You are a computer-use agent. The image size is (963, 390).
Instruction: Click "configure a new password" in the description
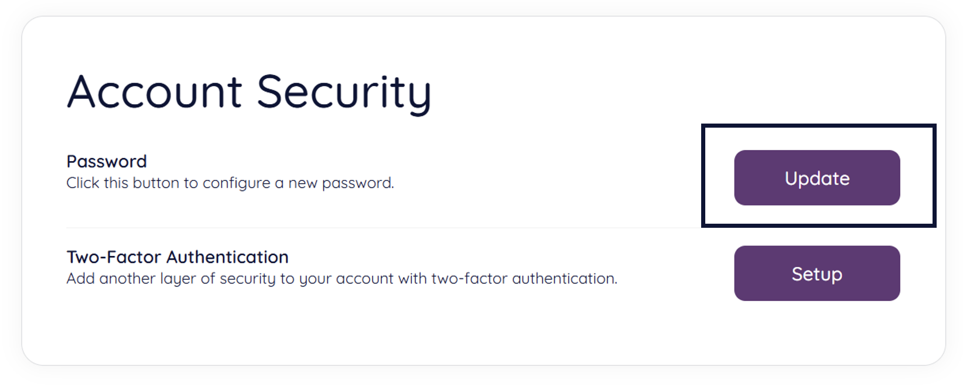pos(298,183)
